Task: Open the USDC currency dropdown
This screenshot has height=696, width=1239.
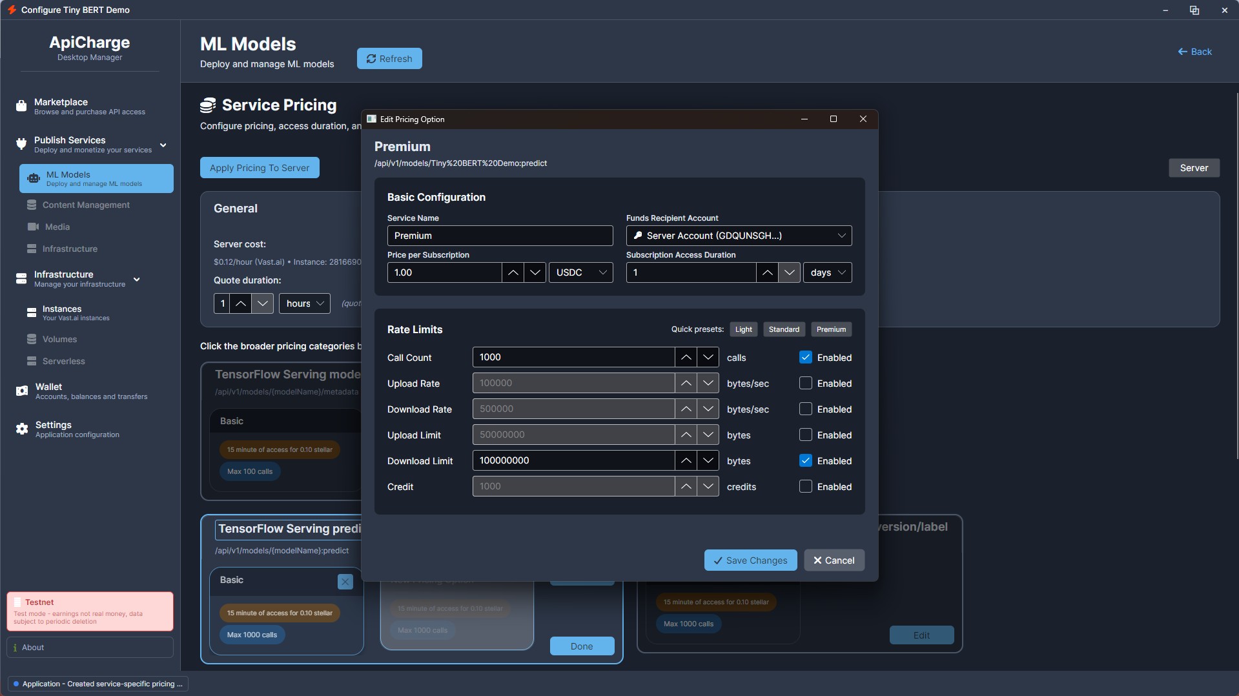Action: click(580, 272)
